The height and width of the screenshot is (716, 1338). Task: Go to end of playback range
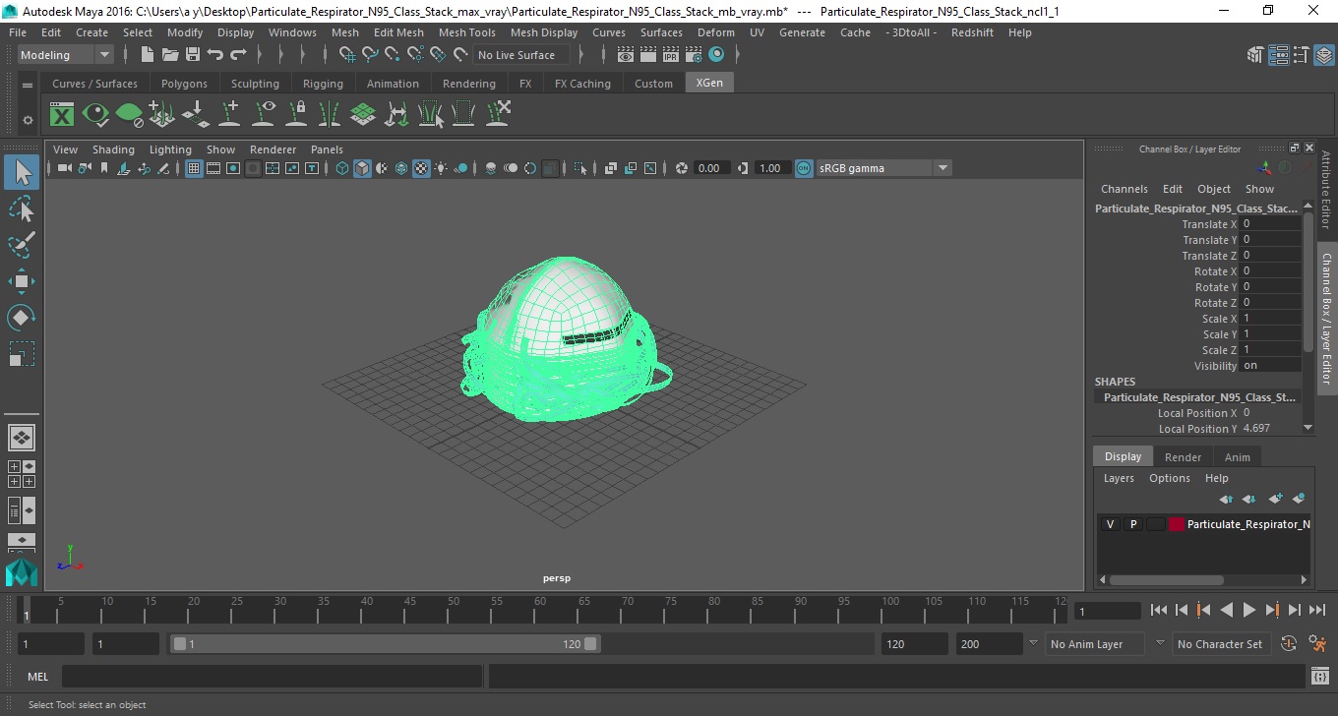click(1317, 610)
